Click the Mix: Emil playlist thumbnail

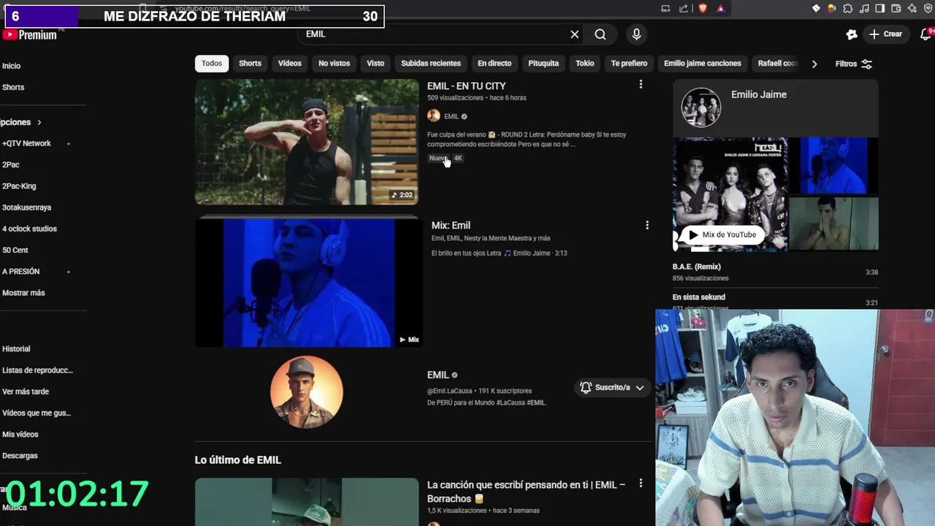pyautogui.click(x=309, y=283)
